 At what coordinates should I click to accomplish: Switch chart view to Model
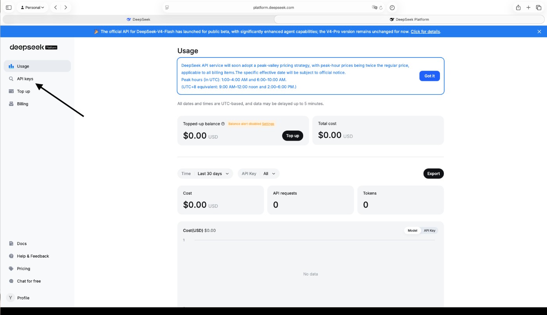[x=413, y=231]
